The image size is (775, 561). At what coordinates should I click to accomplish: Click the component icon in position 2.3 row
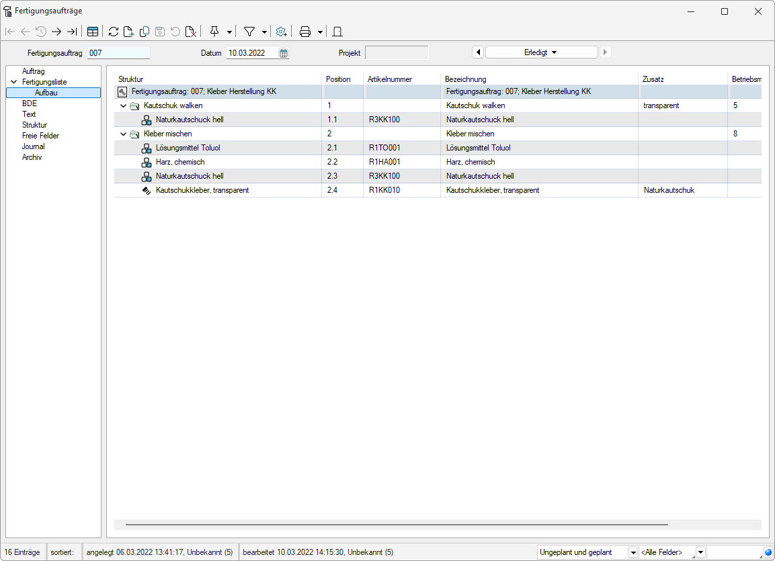[147, 176]
